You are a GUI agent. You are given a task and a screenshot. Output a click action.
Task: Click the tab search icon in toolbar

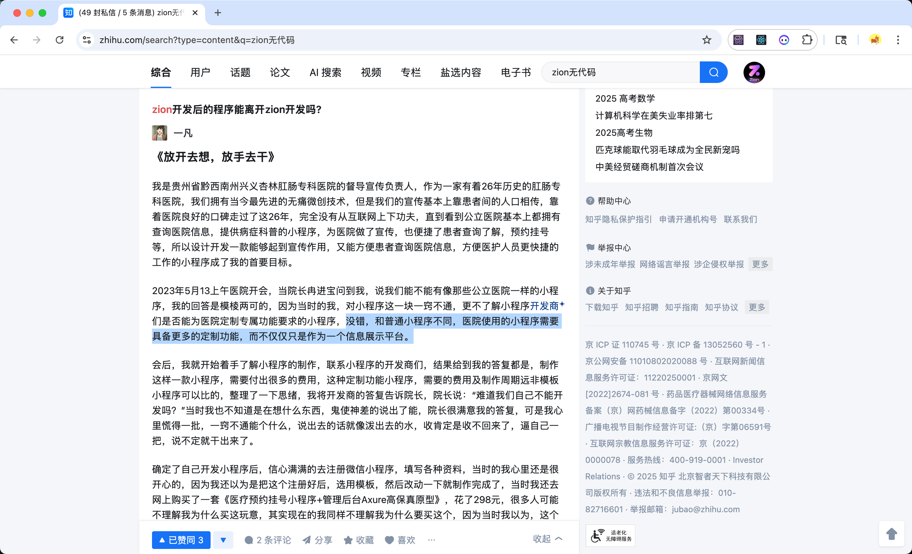(x=841, y=40)
